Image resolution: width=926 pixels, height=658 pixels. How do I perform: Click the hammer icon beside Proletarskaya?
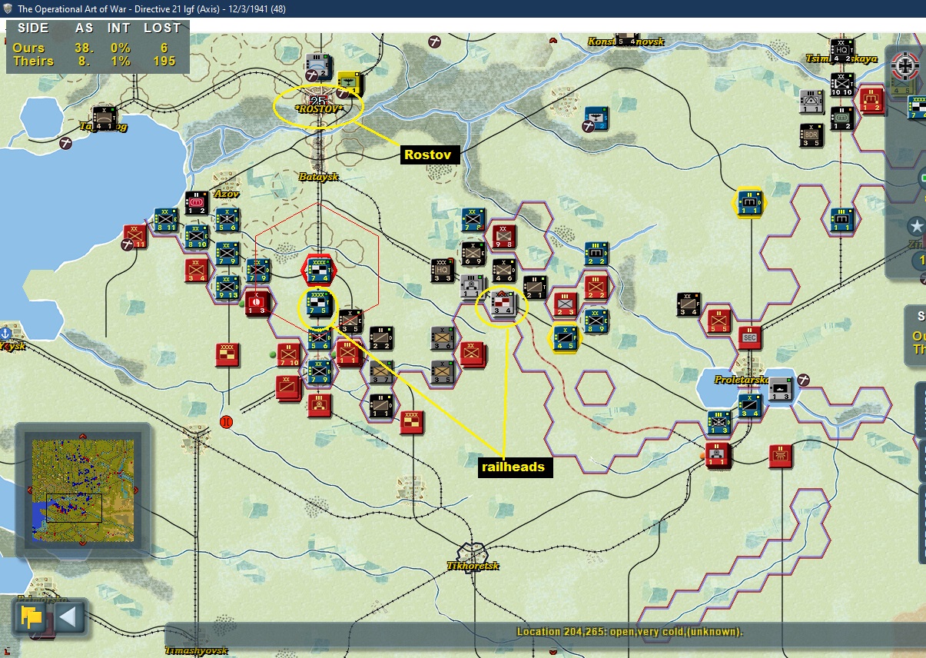(x=804, y=379)
